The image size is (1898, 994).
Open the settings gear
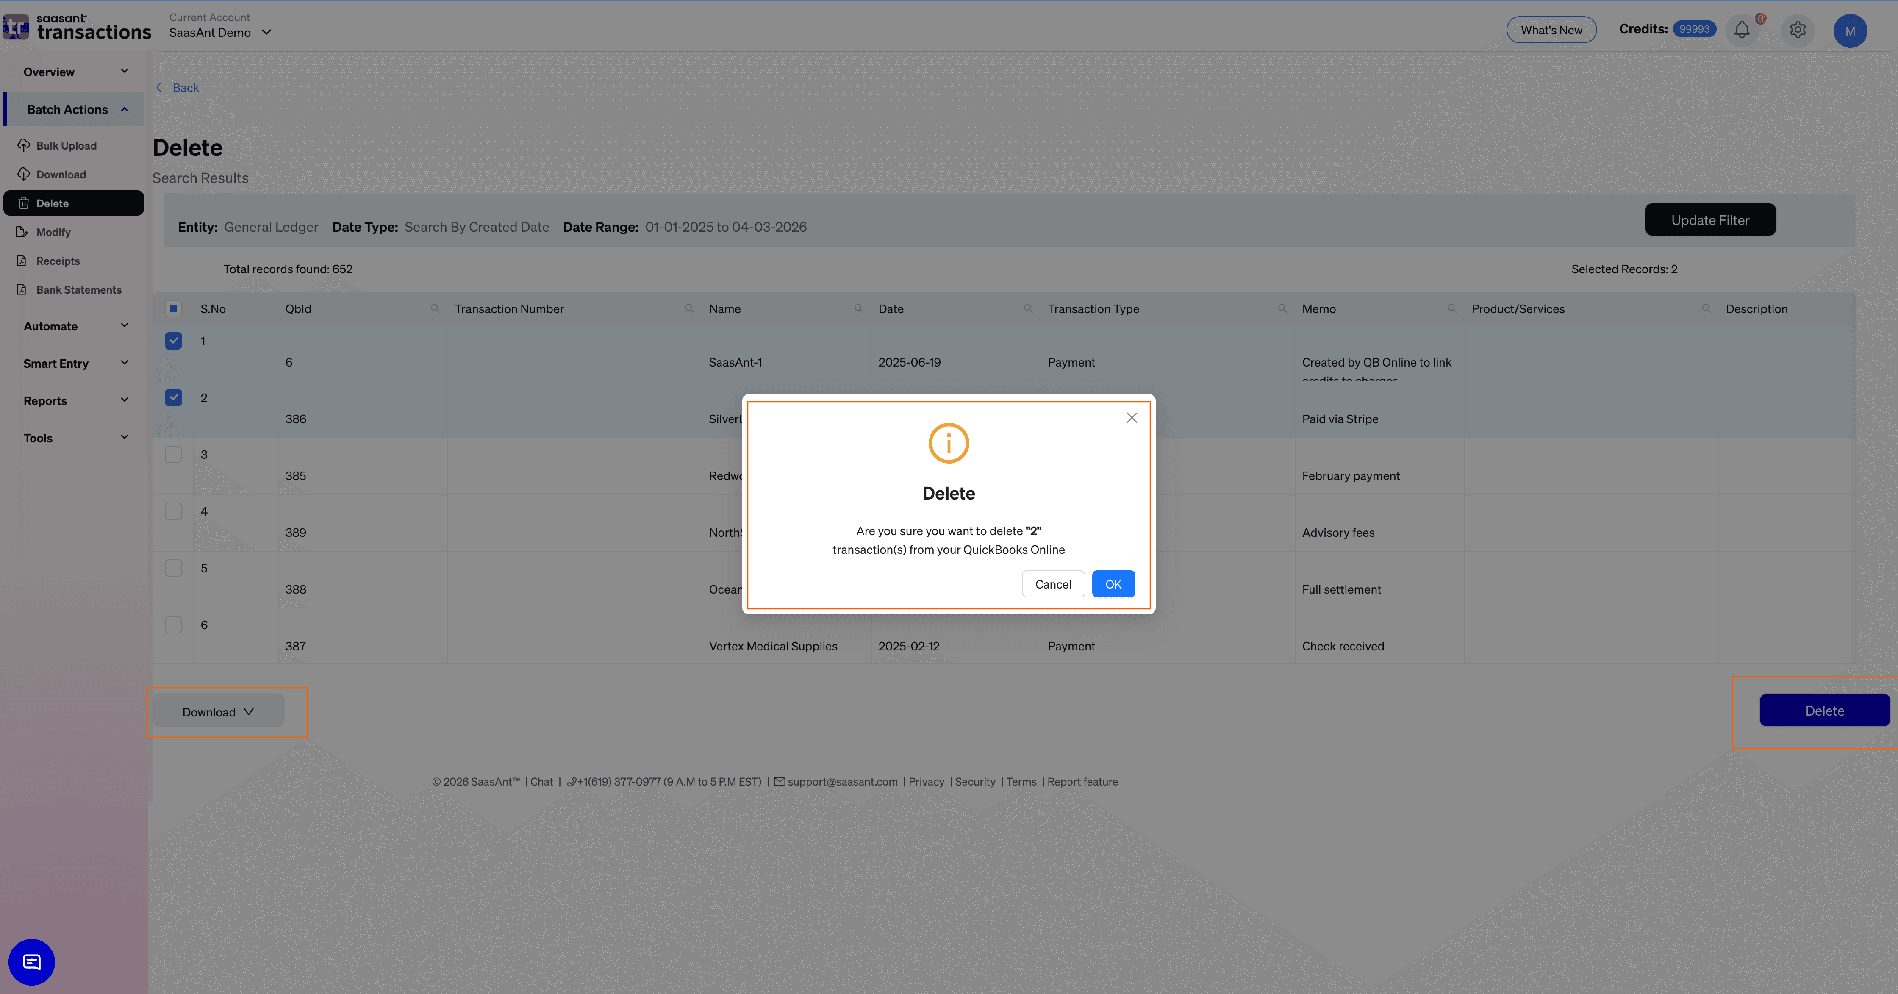1798,30
